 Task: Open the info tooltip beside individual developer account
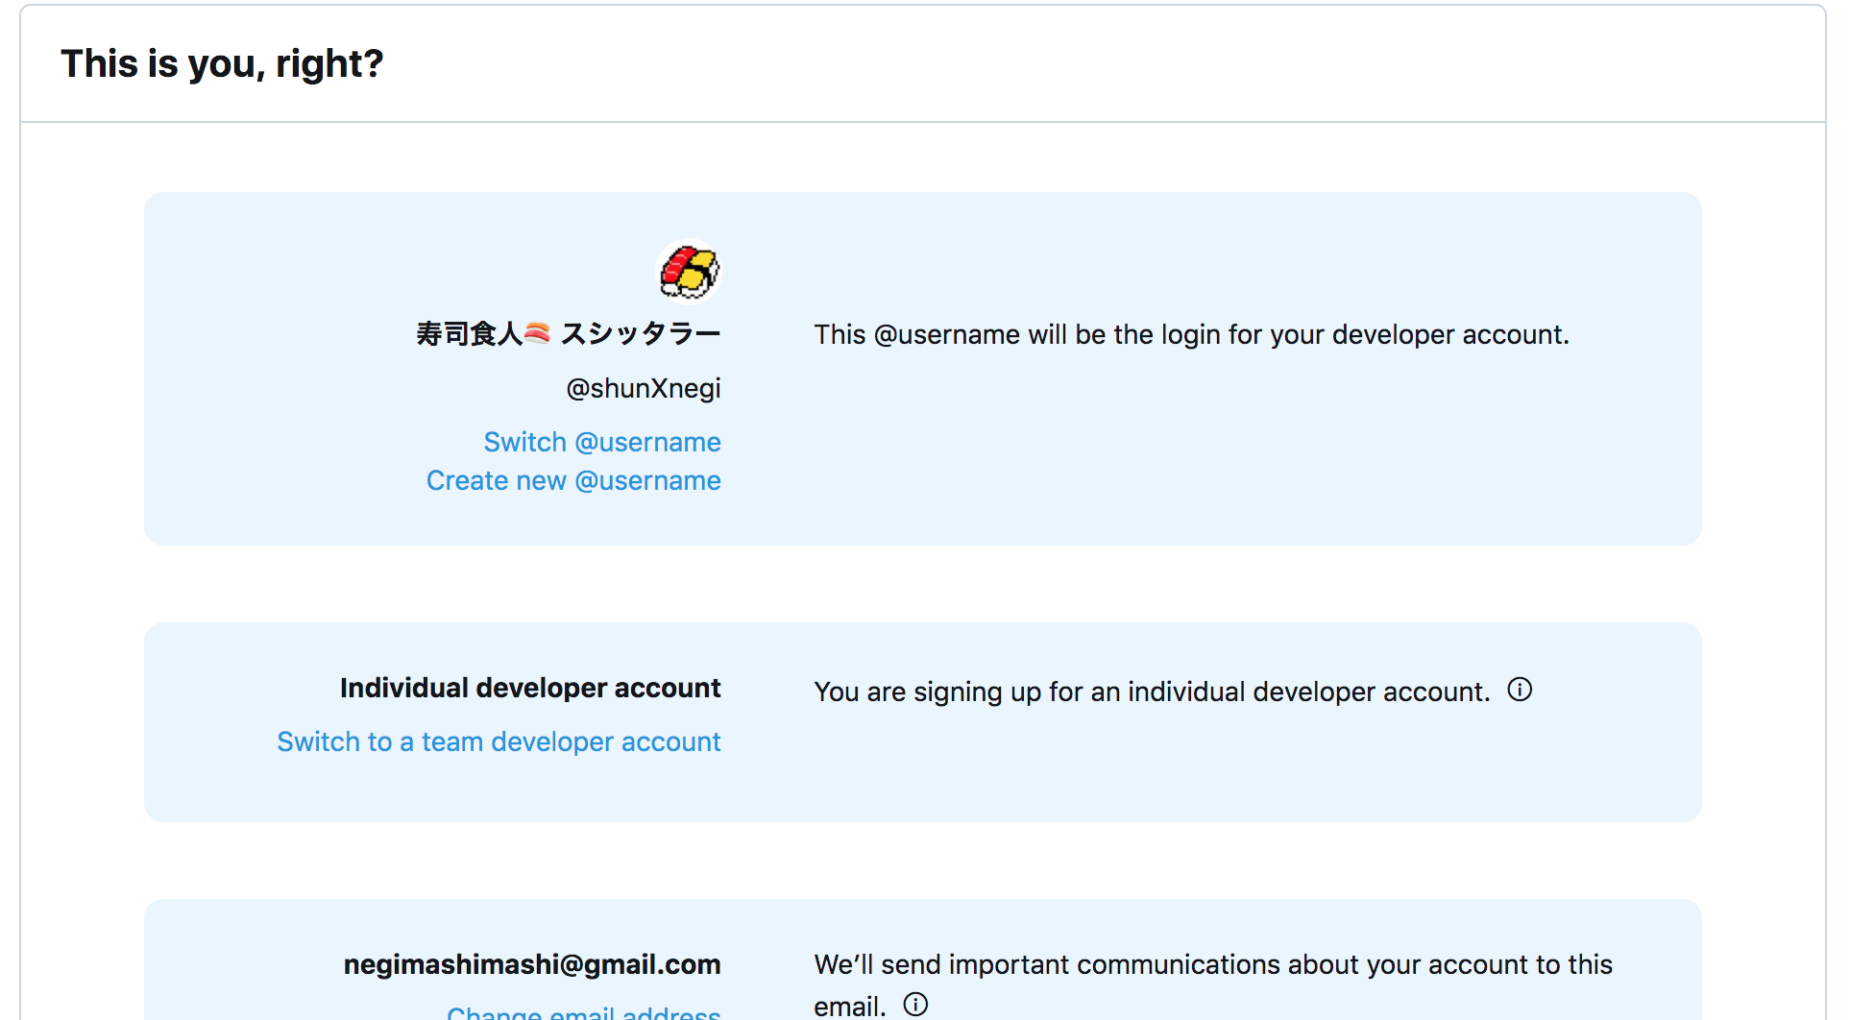pyautogui.click(x=1519, y=689)
